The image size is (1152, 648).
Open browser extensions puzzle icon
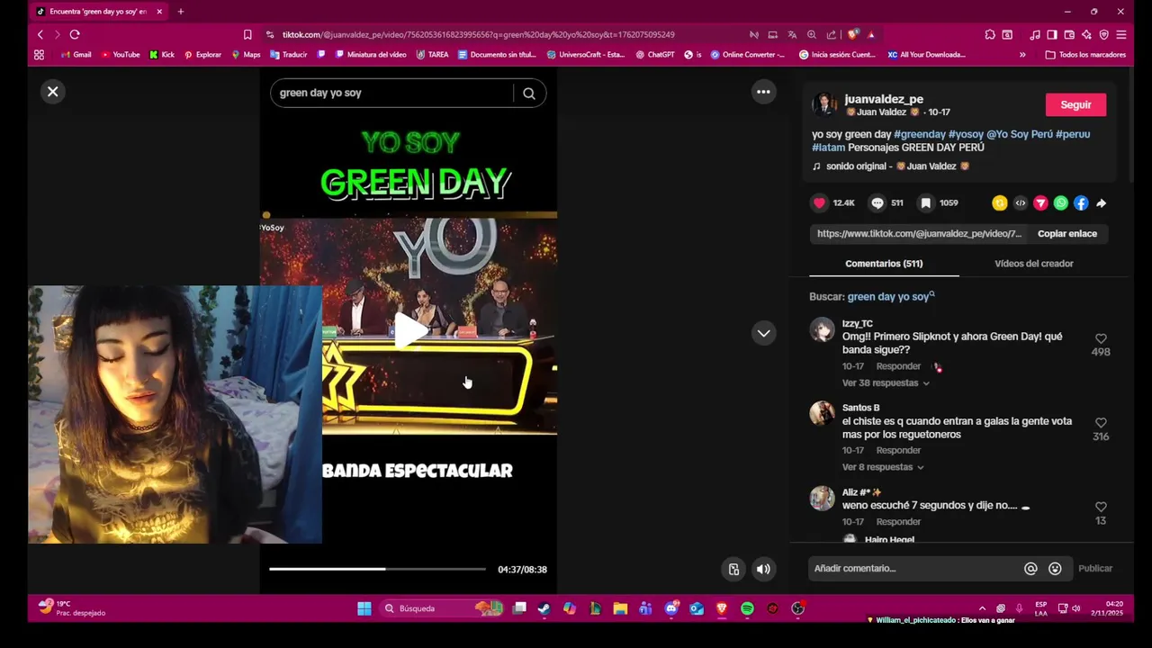990,34
